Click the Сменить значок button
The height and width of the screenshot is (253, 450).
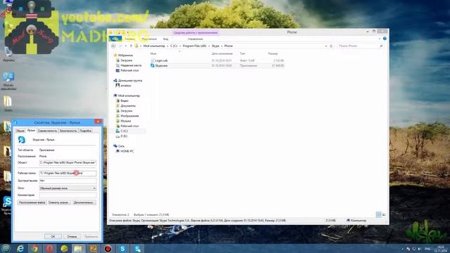click(x=58, y=202)
